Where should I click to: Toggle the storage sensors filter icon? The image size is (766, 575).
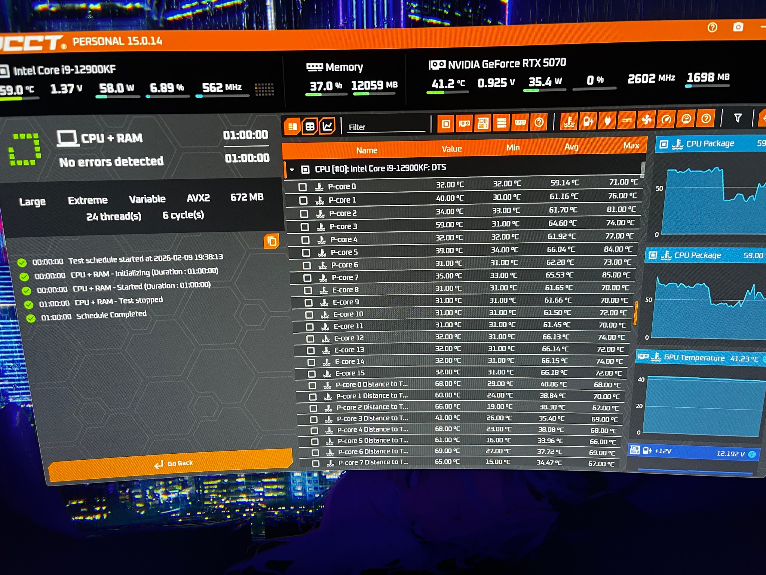[502, 122]
